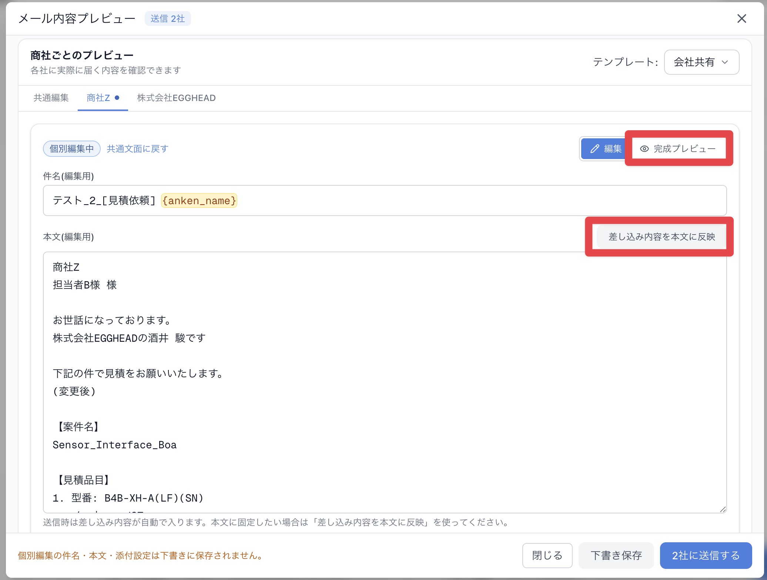
Task: Click the 個別編集中 badge
Action: [x=72, y=149]
